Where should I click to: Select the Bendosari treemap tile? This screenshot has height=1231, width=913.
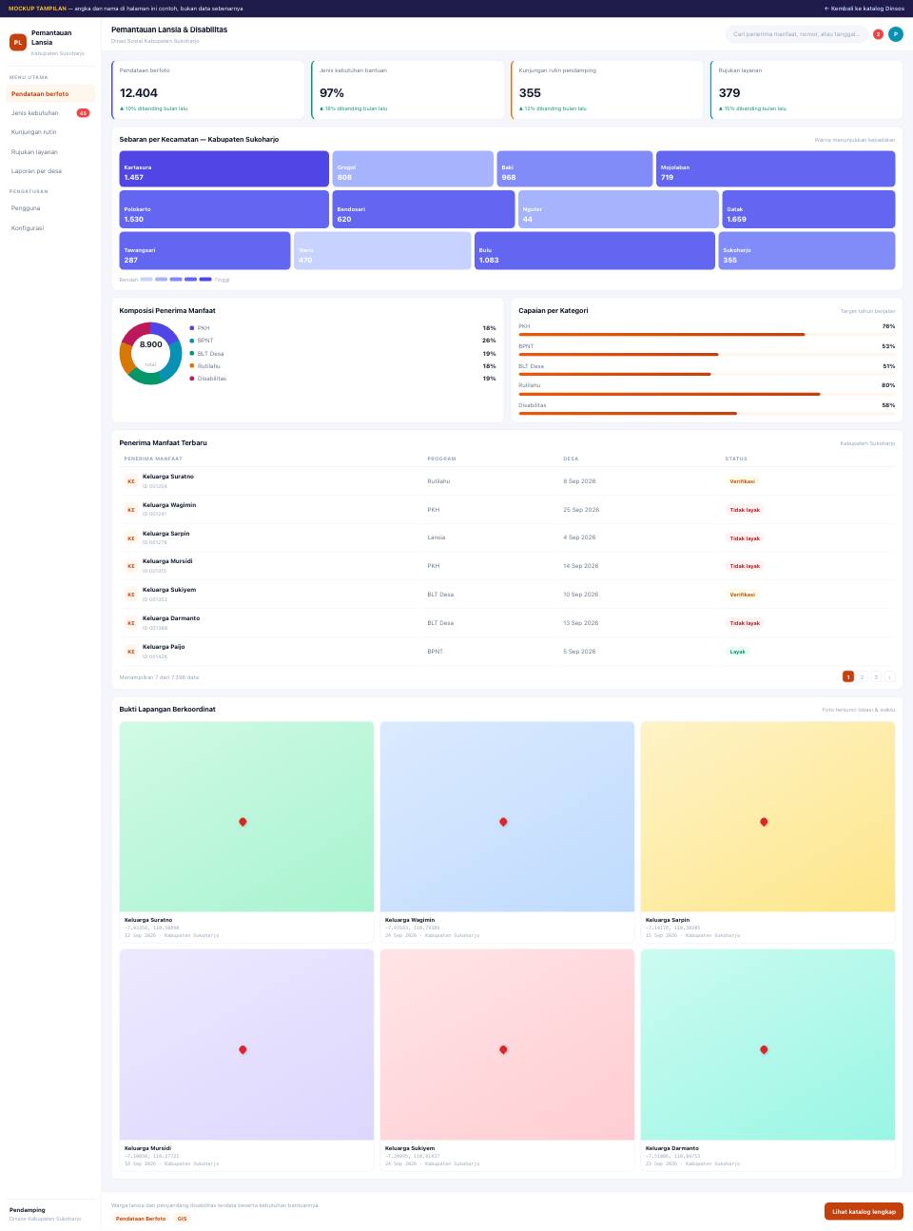tap(423, 209)
